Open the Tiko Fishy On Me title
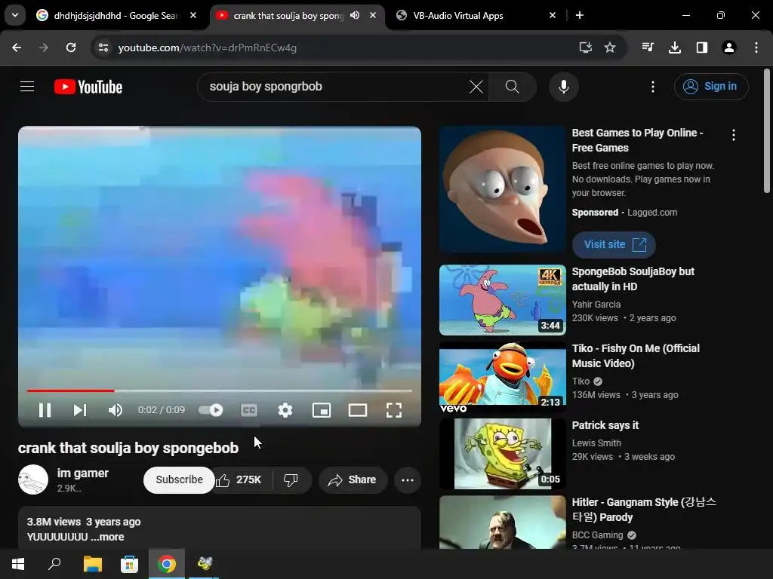773x579 pixels. click(636, 356)
